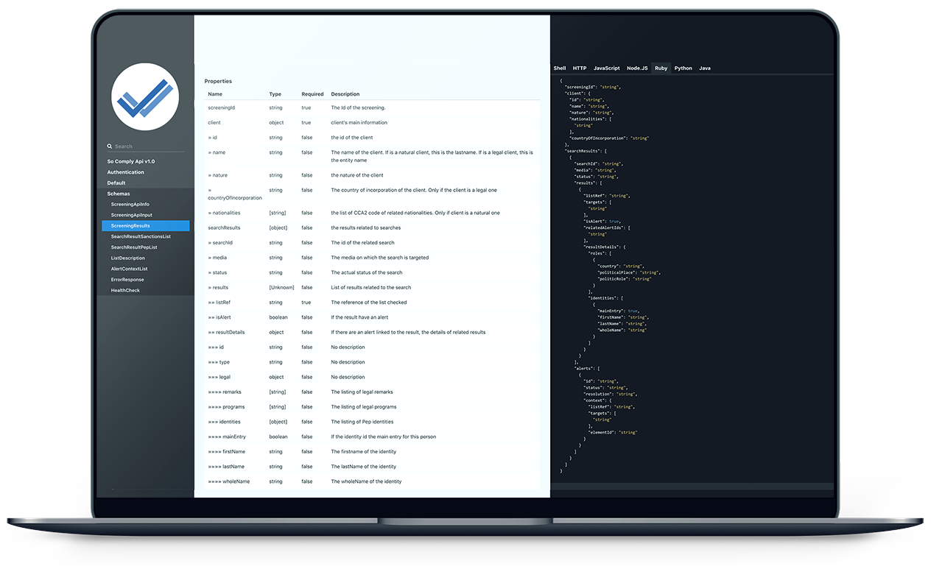This screenshot has width=942, height=569.
Task: Switch code samples to the Shell tab
Action: pos(560,68)
